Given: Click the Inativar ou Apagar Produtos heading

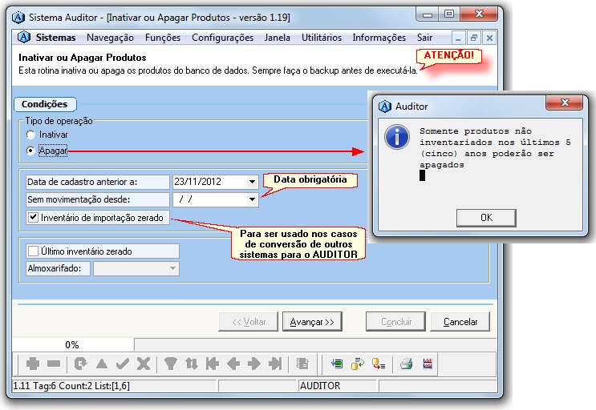Looking at the screenshot, I should tap(82, 58).
